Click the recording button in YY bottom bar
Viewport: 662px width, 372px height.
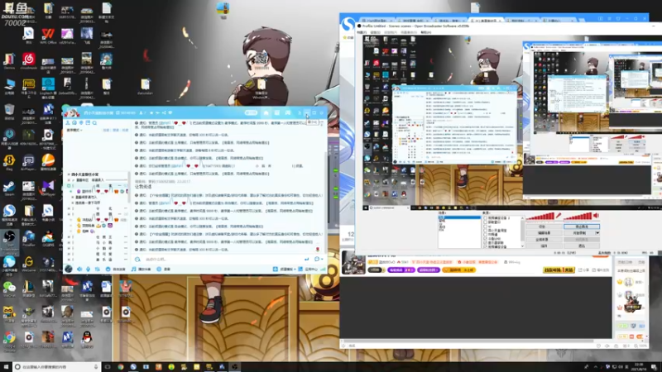point(163,269)
